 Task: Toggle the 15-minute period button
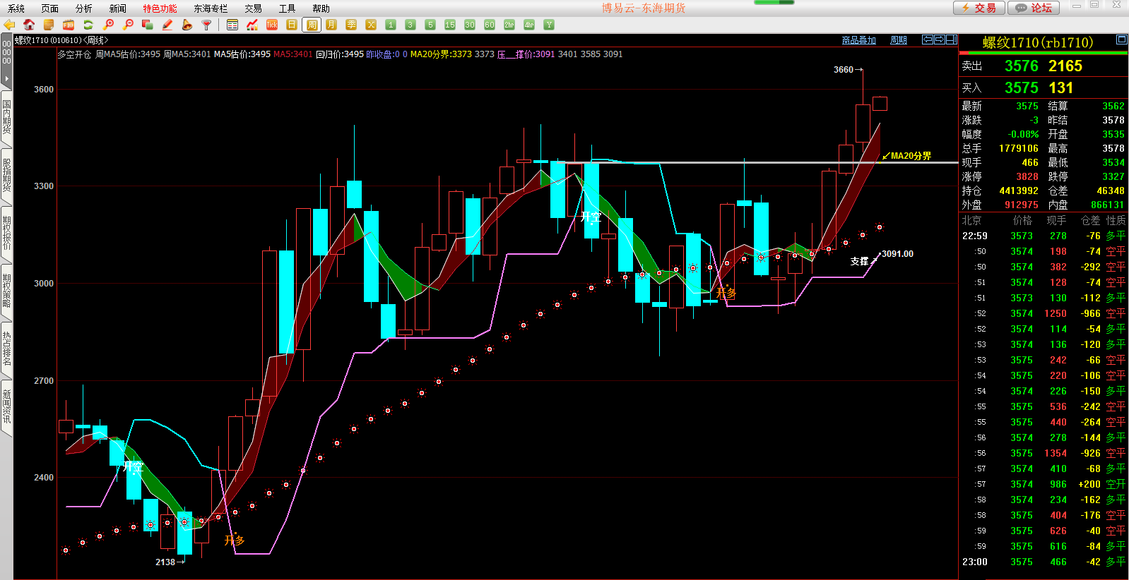click(450, 25)
